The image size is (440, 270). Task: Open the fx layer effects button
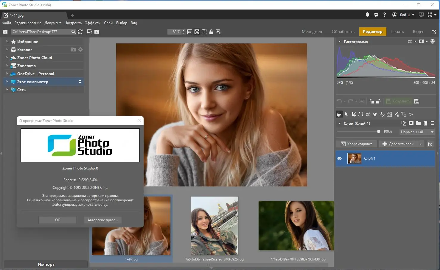pyautogui.click(x=430, y=144)
